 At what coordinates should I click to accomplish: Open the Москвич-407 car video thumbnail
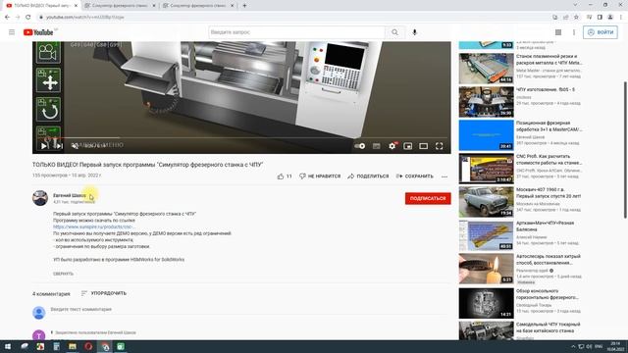tap(487, 202)
